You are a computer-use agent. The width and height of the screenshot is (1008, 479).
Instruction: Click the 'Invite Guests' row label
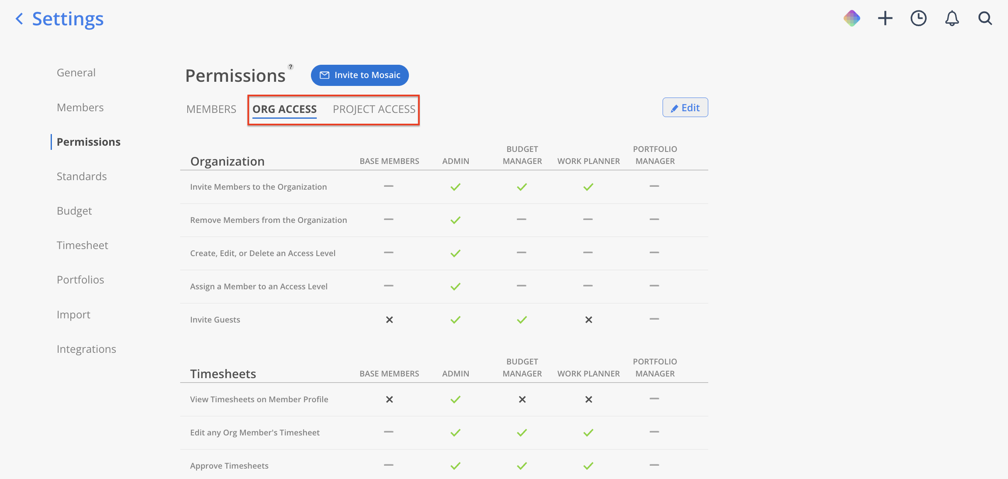point(215,320)
